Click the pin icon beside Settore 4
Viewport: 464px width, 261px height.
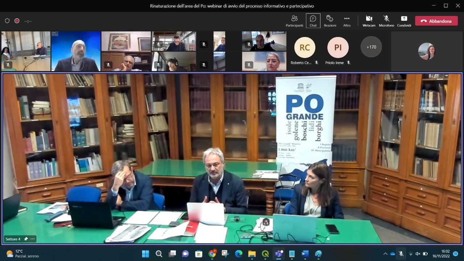click(26, 239)
